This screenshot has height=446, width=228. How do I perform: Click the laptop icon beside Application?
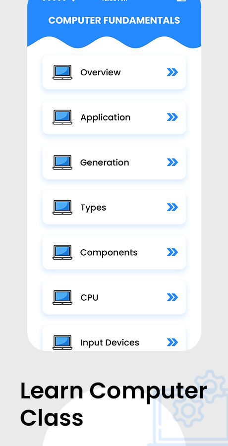[x=62, y=117]
